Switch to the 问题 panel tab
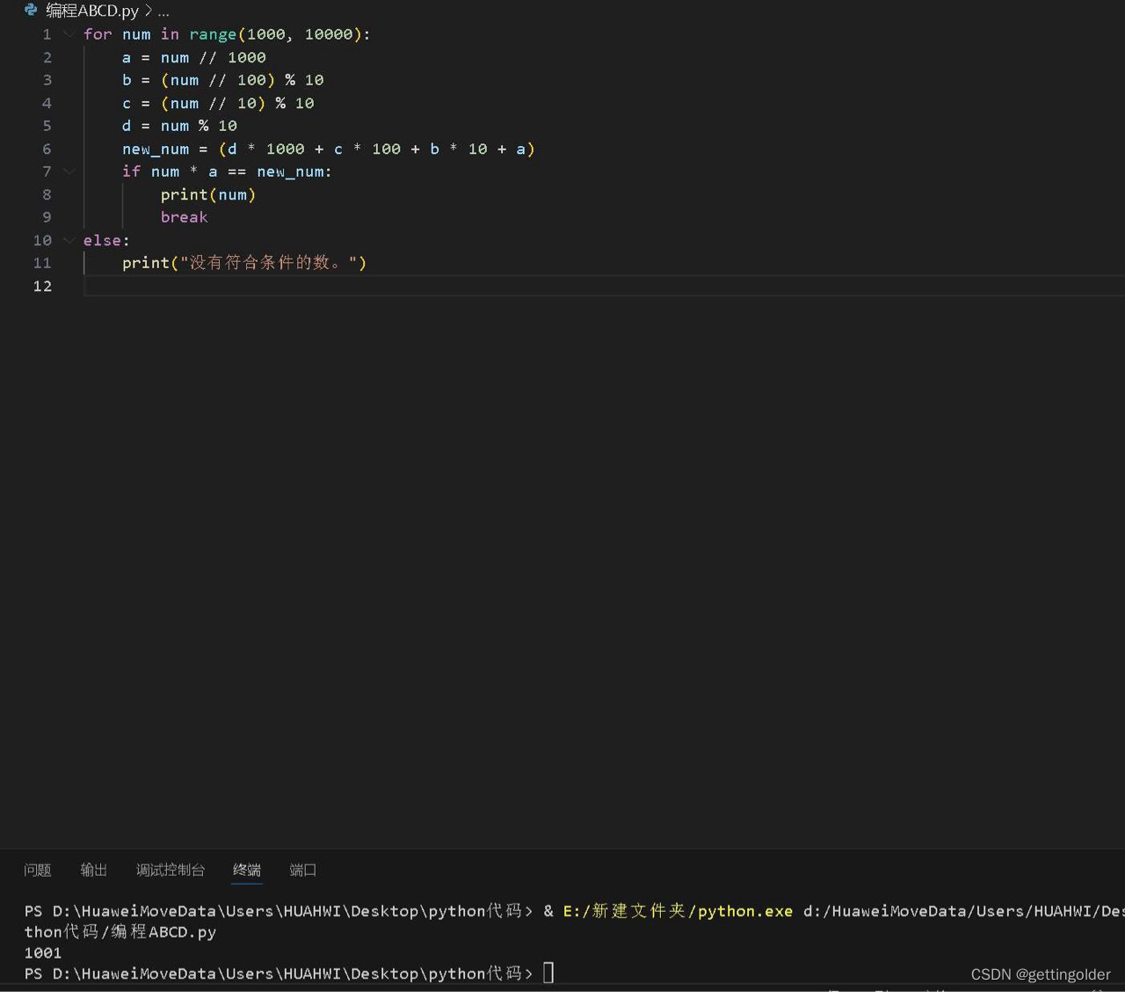 tap(37, 870)
